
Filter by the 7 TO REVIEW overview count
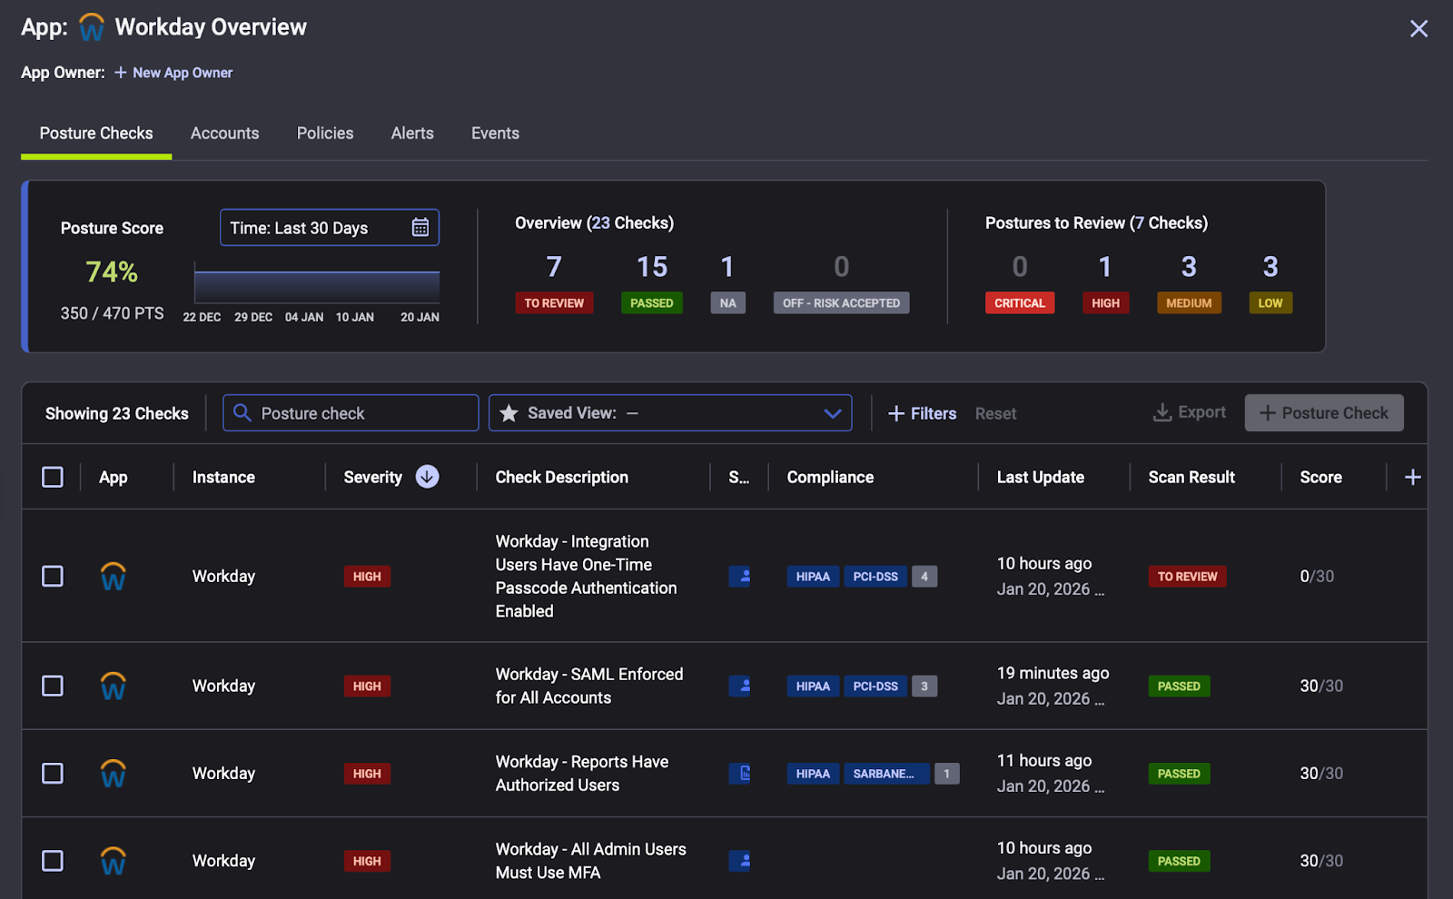click(x=554, y=282)
